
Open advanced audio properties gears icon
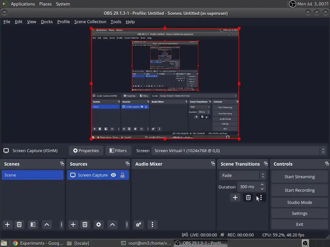[139, 224]
